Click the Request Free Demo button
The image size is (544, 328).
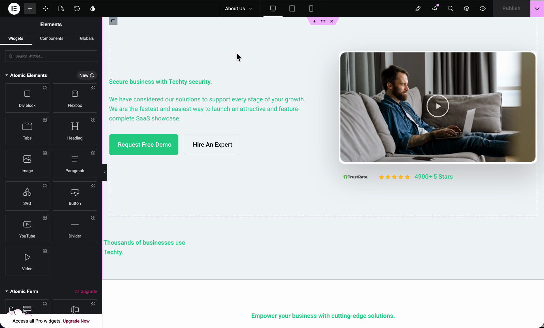click(x=144, y=145)
